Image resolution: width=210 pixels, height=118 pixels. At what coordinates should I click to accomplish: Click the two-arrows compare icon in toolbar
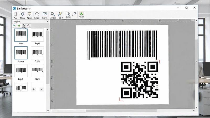tap(53, 14)
